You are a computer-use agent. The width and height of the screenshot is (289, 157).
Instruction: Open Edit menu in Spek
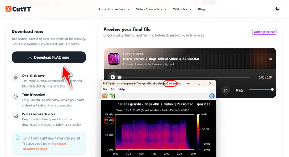(113, 89)
